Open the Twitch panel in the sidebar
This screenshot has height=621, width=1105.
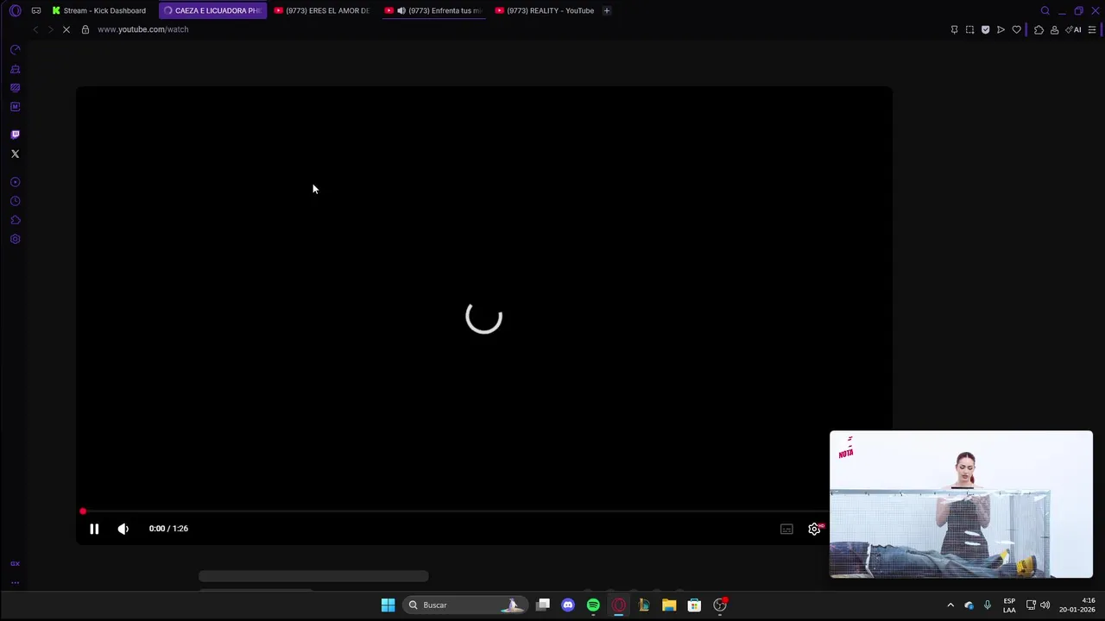click(15, 135)
